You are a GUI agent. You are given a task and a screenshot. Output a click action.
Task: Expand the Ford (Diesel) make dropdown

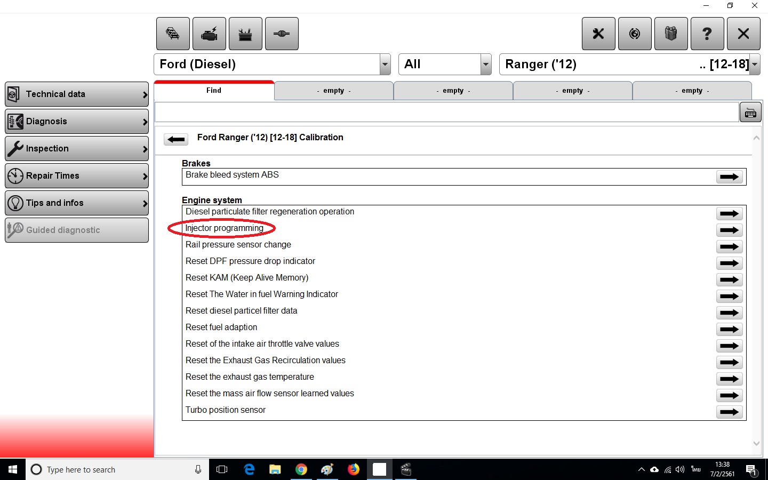click(385, 65)
